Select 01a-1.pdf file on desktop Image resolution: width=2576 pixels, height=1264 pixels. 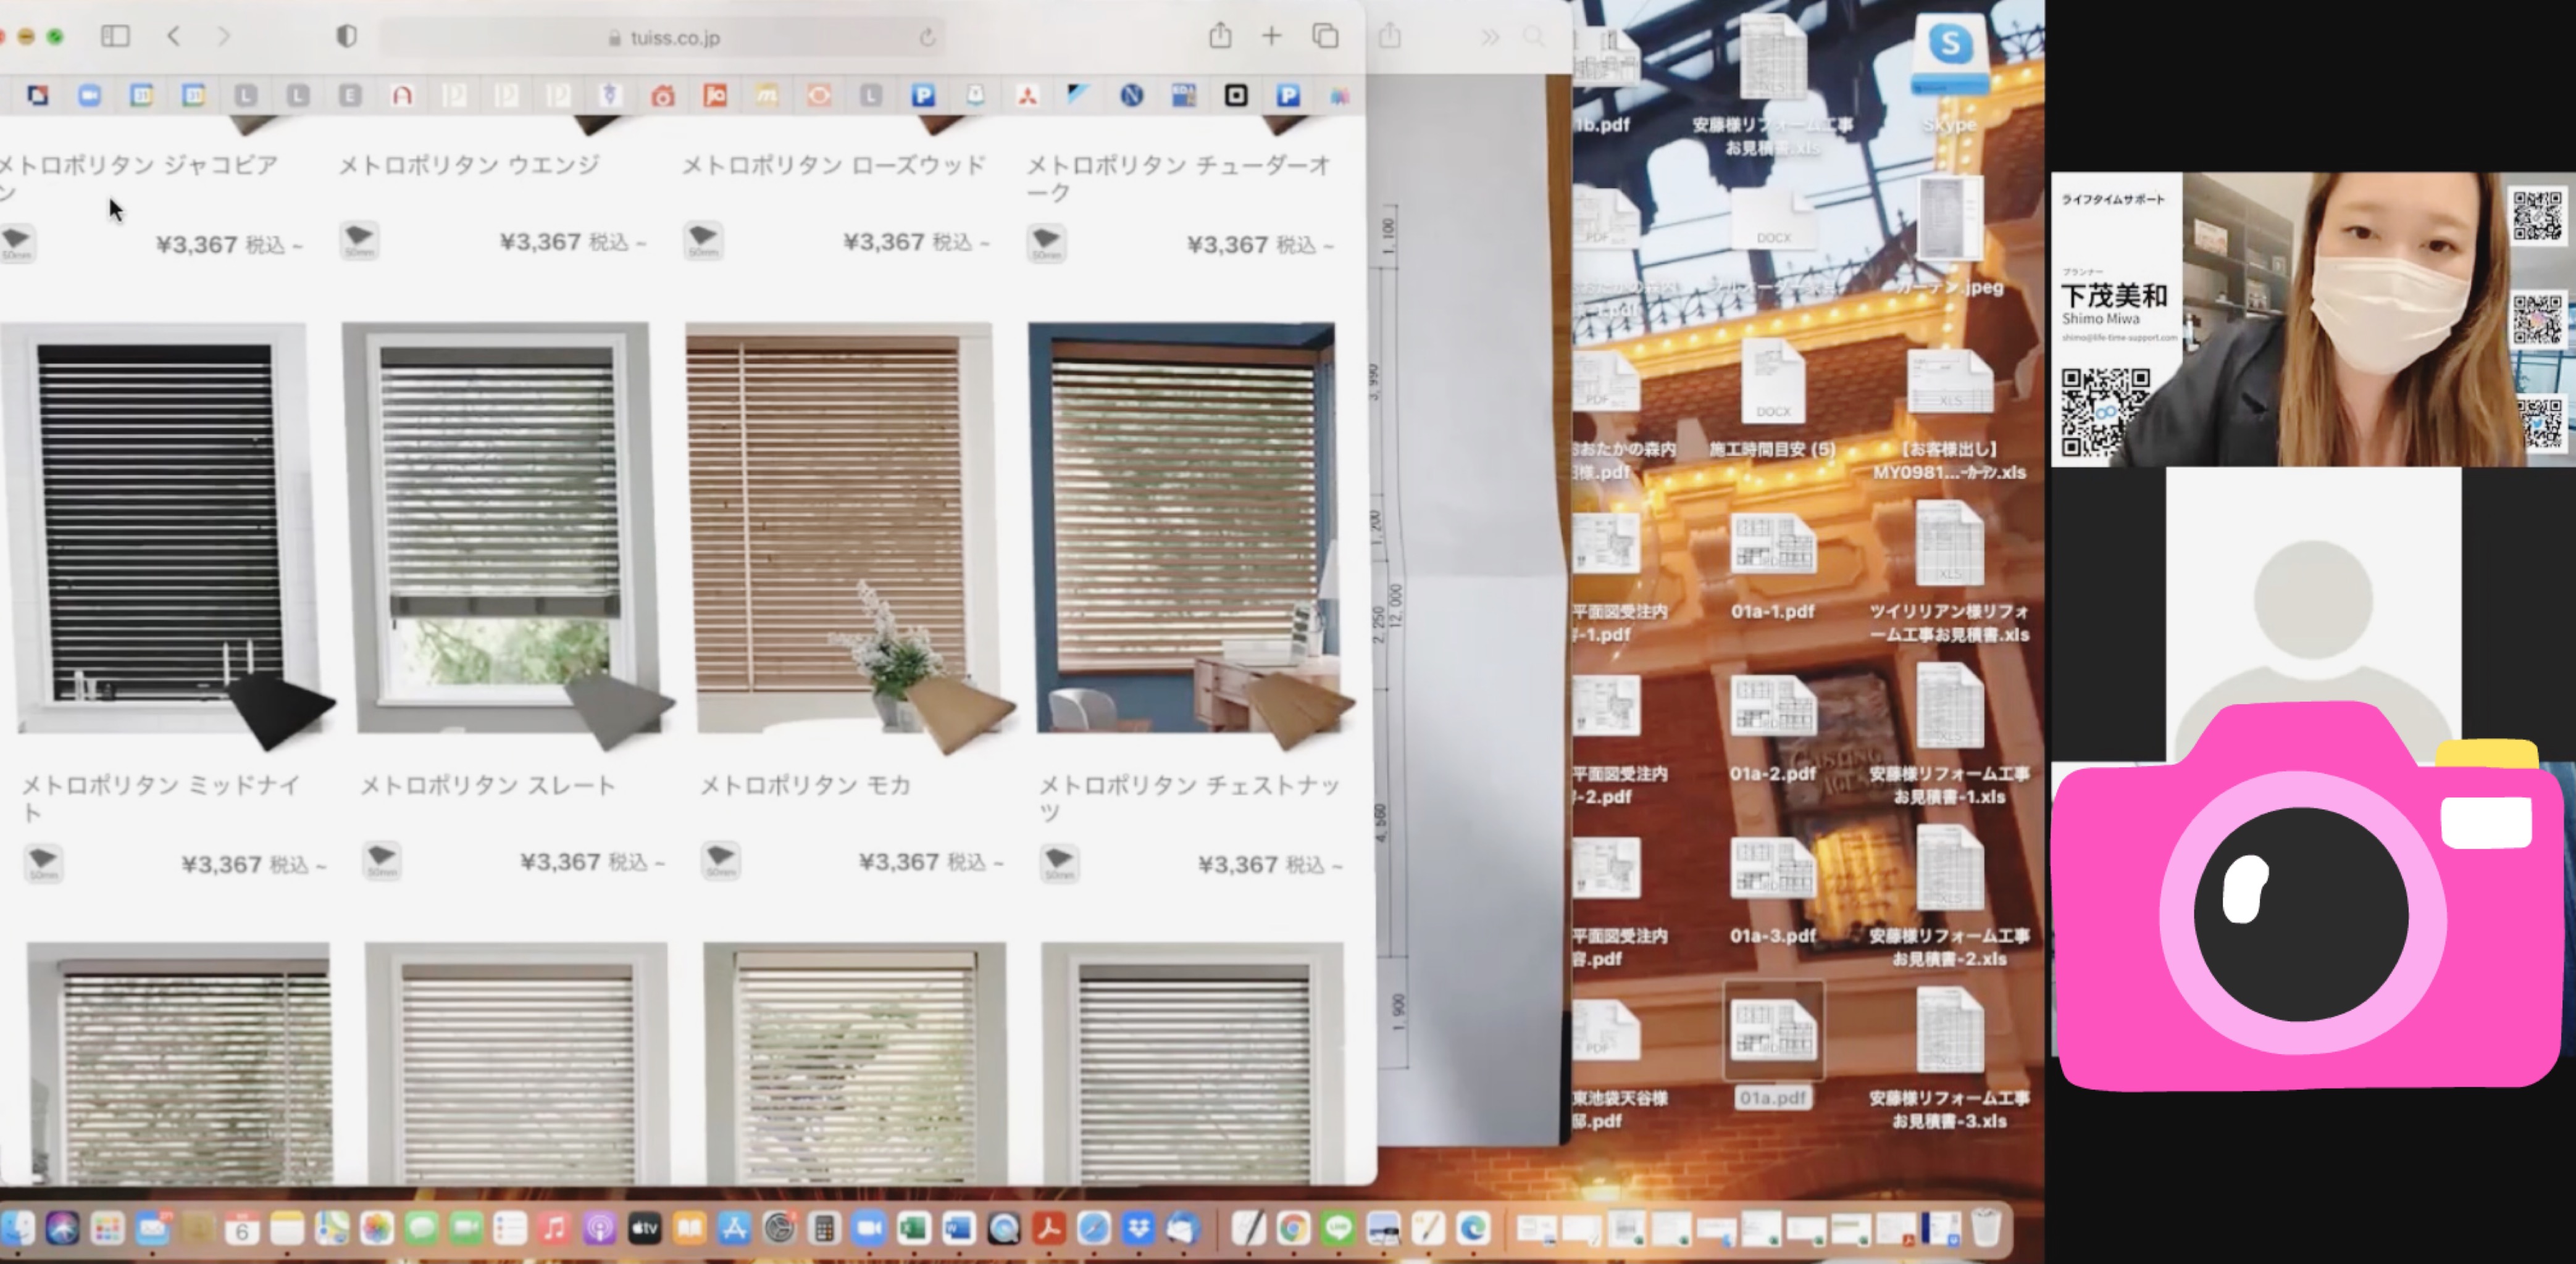pos(1773,565)
